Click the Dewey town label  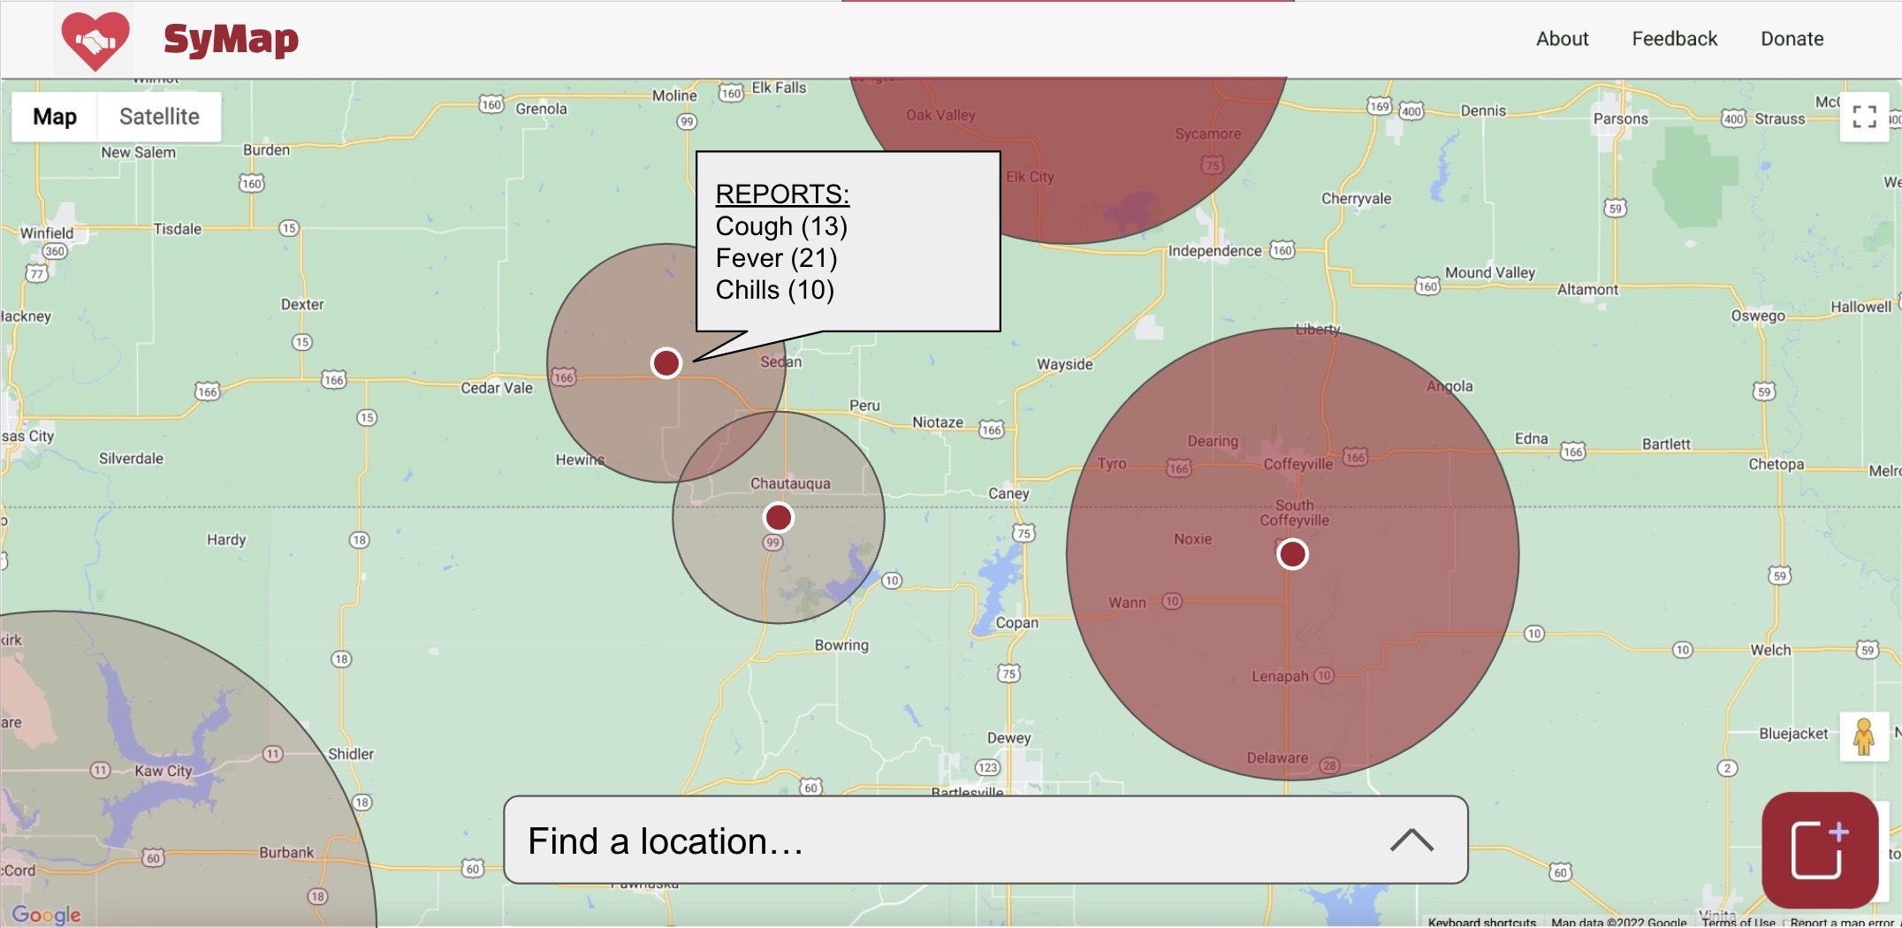(1008, 738)
